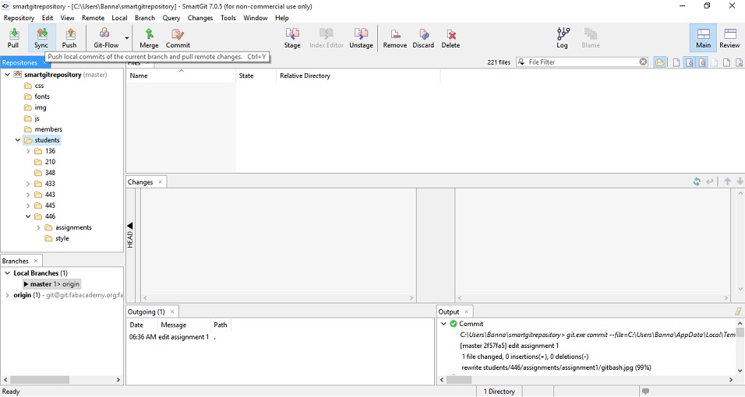Expand the 443 folder

click(x=28, y=195)
